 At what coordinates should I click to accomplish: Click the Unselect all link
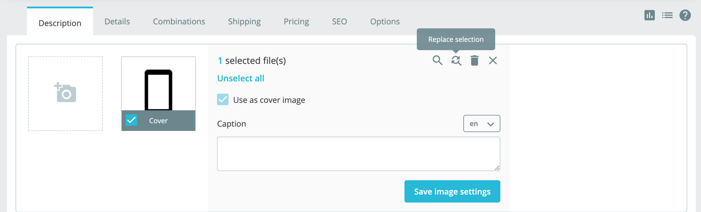240,78
